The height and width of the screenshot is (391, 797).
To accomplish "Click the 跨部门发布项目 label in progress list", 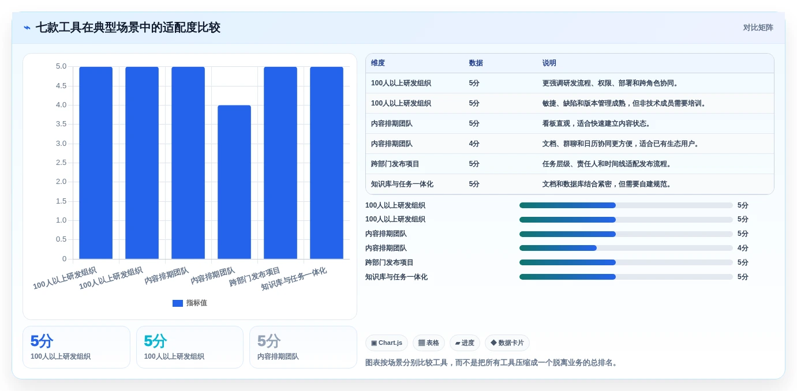I will click(x=390, y=262).
